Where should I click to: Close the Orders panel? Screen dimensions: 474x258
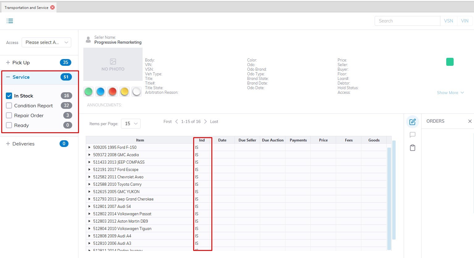470,121
